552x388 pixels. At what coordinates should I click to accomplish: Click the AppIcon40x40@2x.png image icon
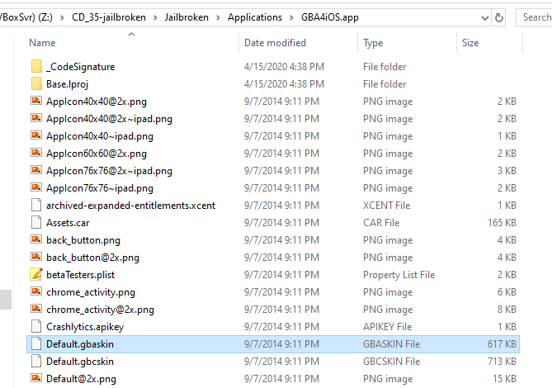click(36, 101)
